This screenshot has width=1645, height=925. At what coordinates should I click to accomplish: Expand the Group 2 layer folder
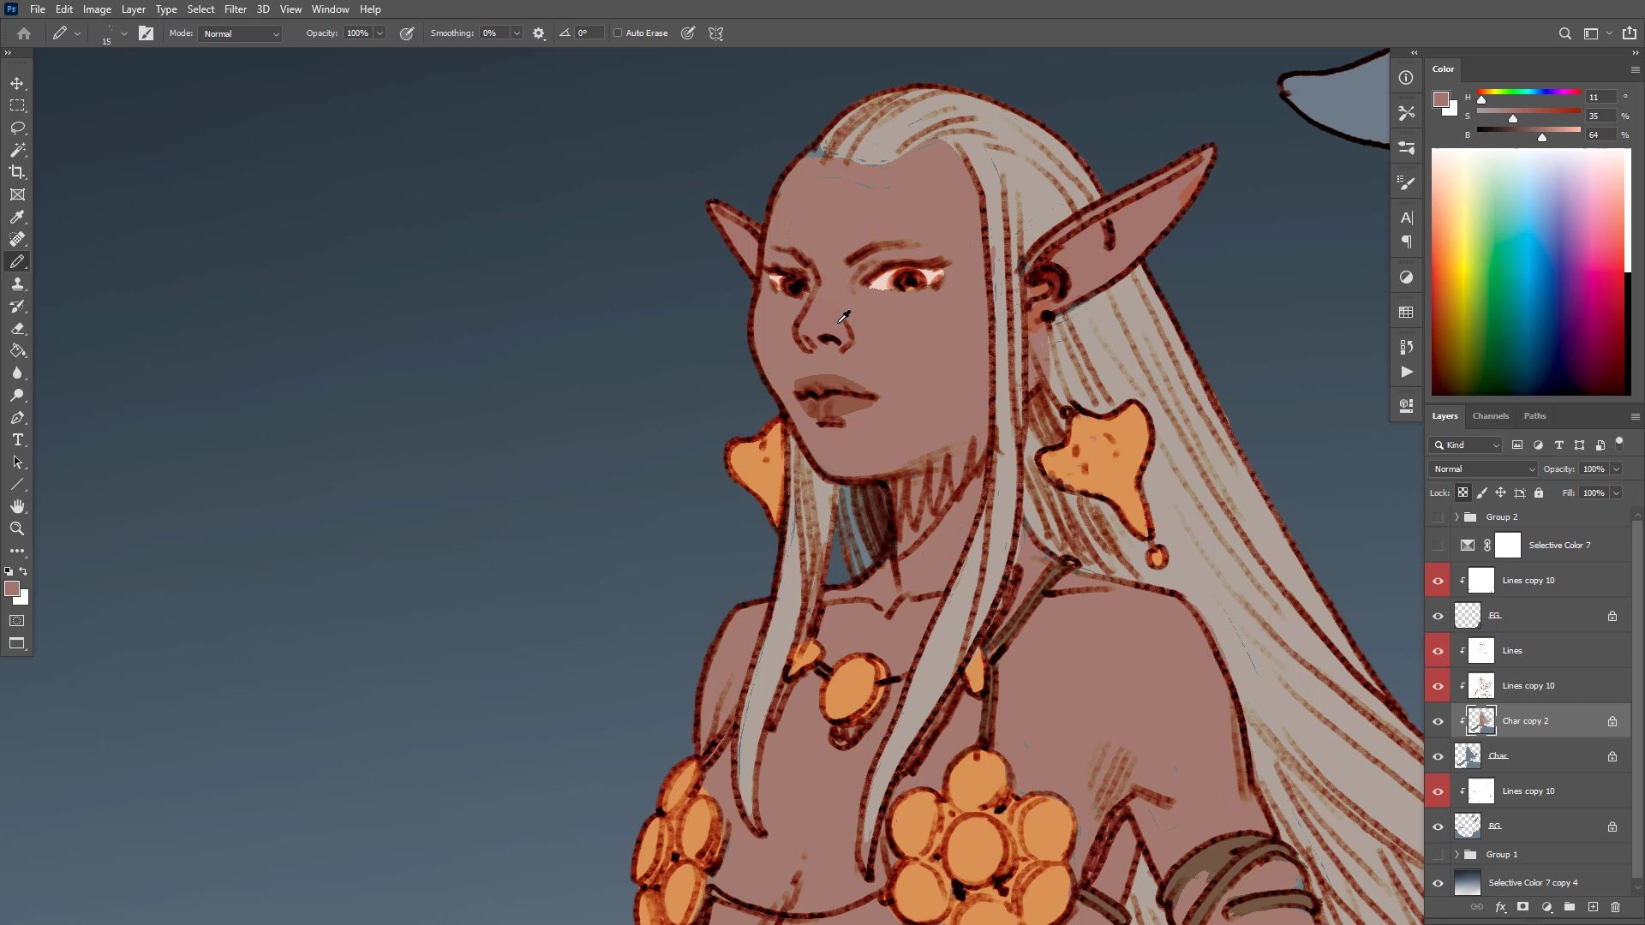(1457, 517)
